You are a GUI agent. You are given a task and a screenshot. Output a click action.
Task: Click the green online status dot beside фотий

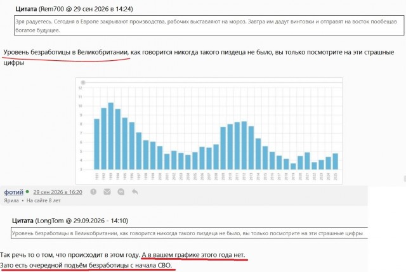pos(27,191)
